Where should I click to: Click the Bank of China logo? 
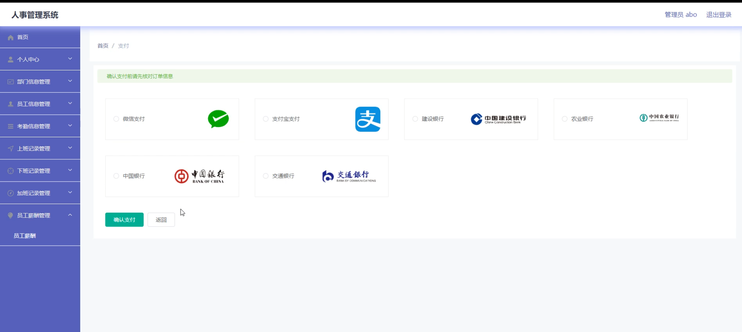[x=199, y=176]
